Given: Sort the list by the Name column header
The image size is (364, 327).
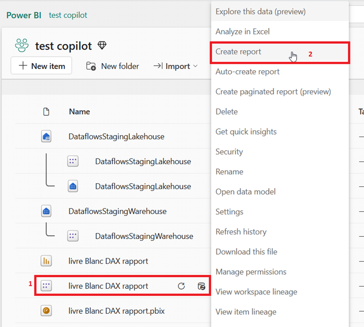Looking at the screenshot, I should (x=79, y=112).
